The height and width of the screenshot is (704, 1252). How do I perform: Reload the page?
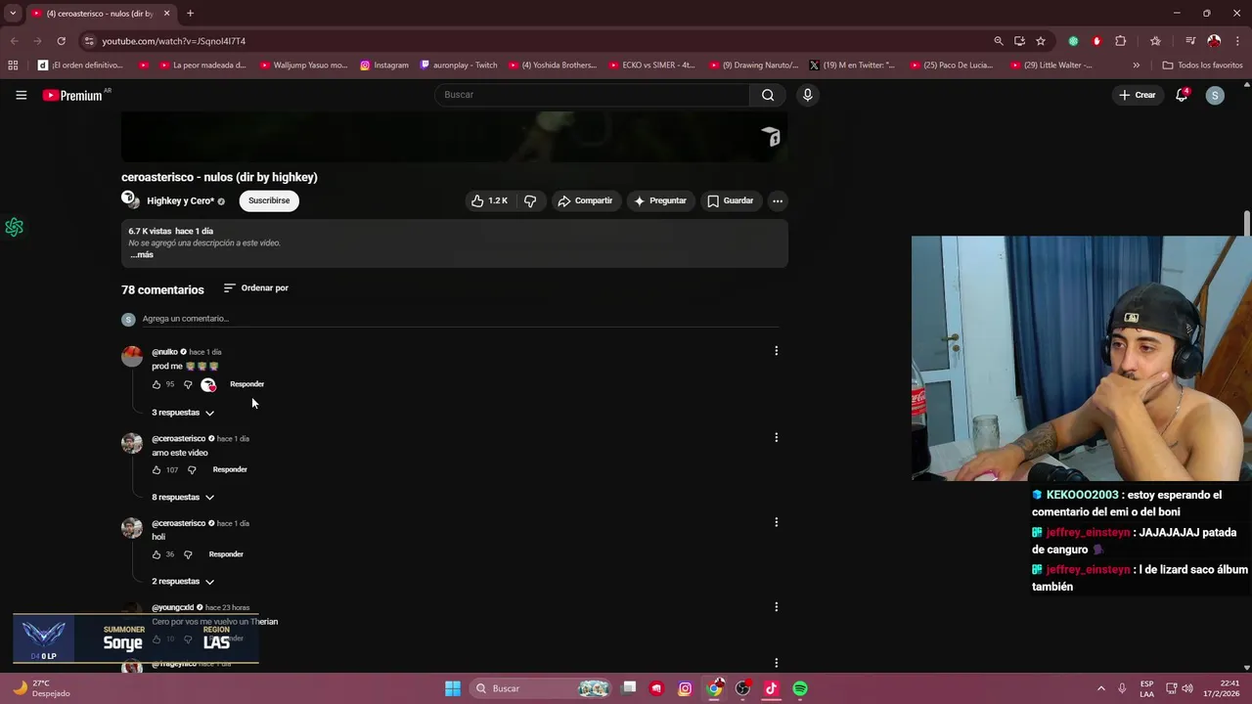(61, 41)
